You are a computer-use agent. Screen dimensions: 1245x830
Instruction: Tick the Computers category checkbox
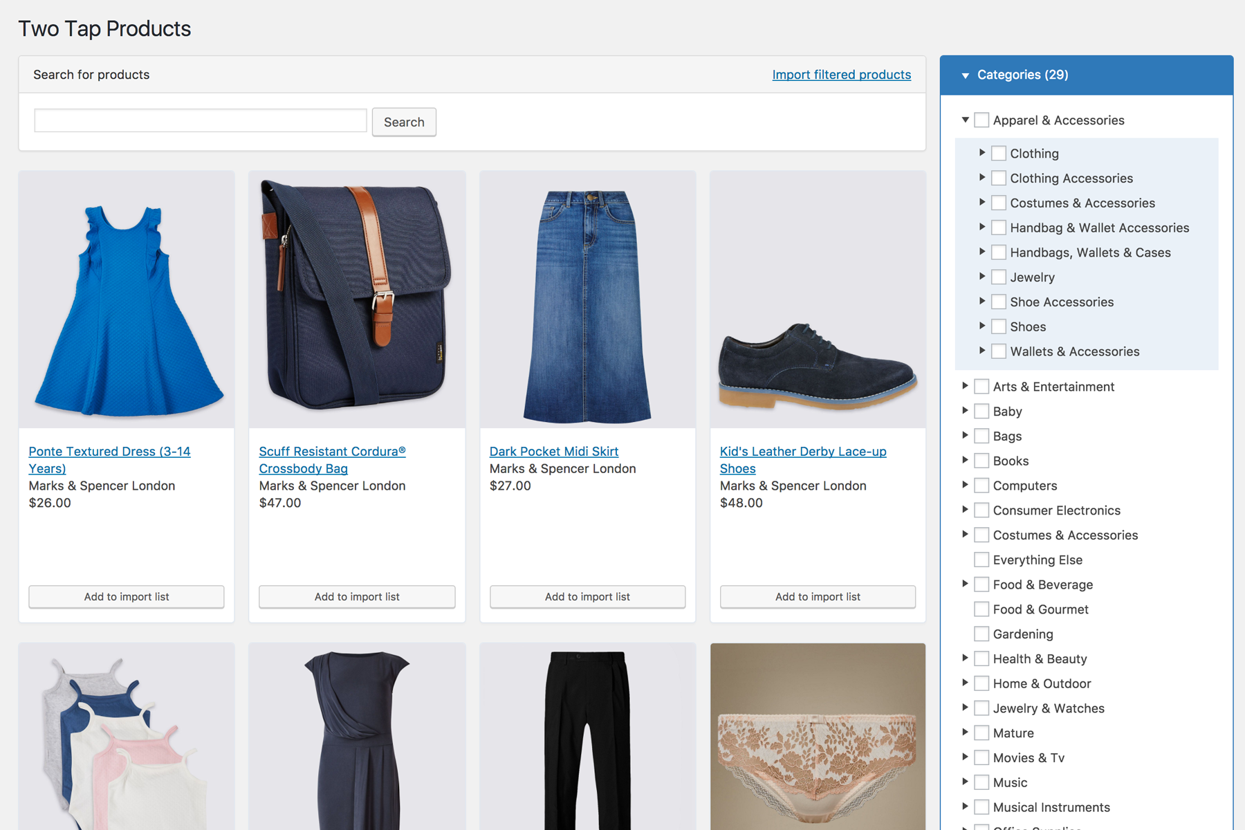tap(981, 486)
